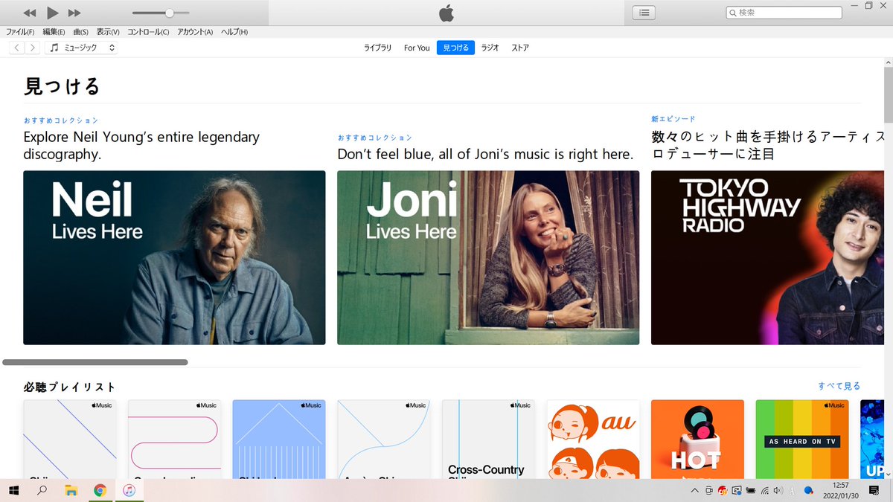Click the horizontal carousel scrollbar
893x502 pixels.
point(95,362)
